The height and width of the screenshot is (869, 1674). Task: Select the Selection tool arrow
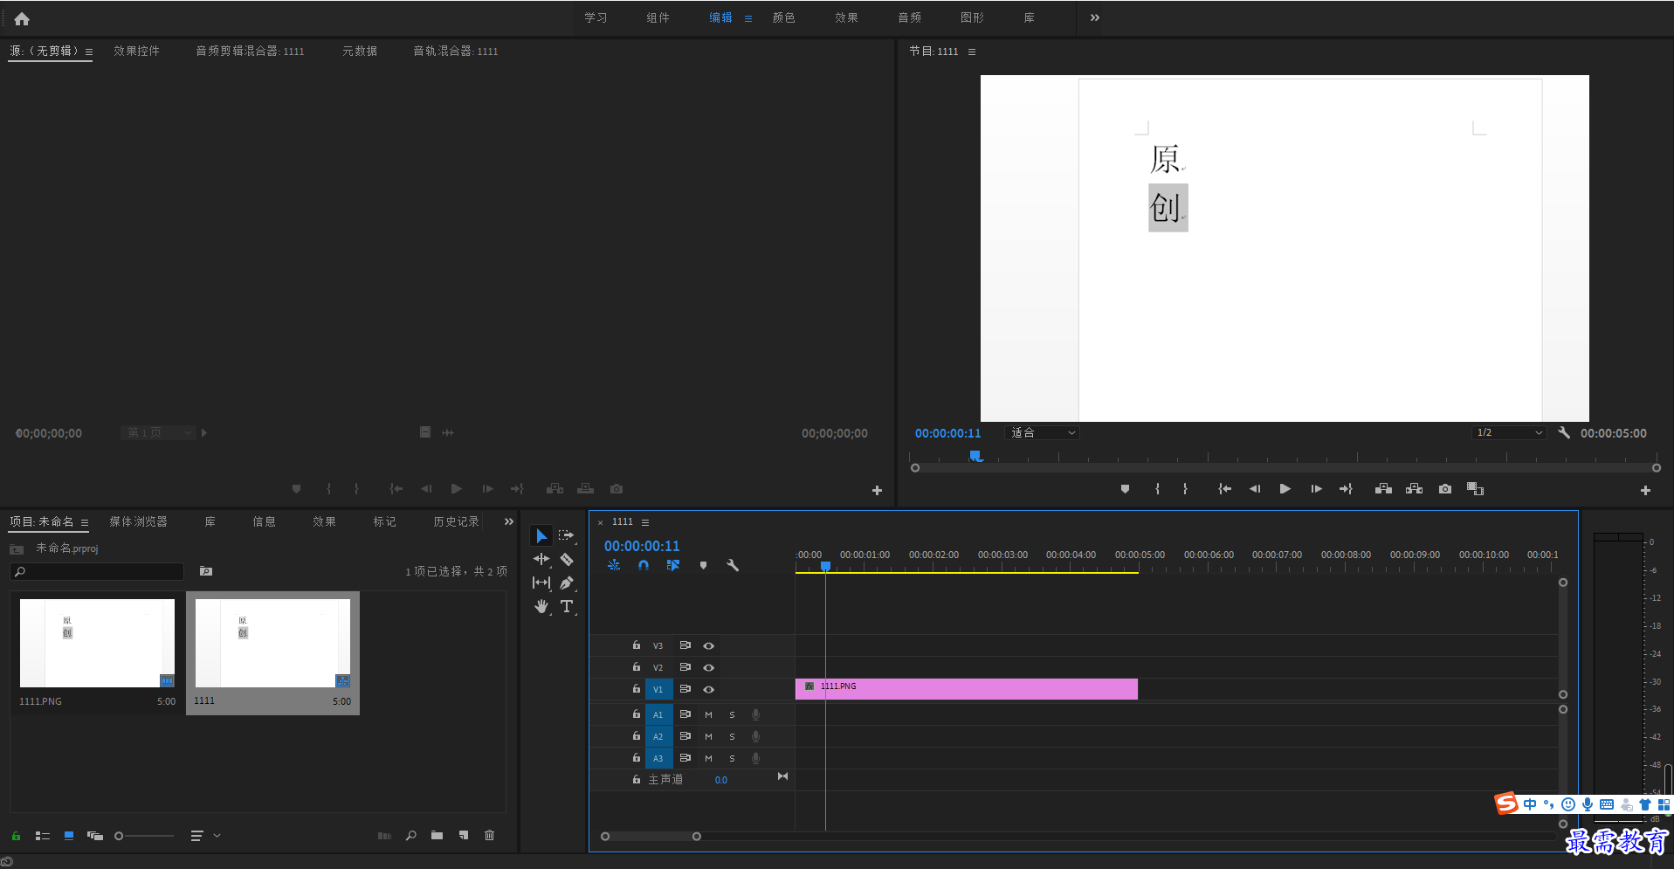pyautogui.click(x=541, y=535)
